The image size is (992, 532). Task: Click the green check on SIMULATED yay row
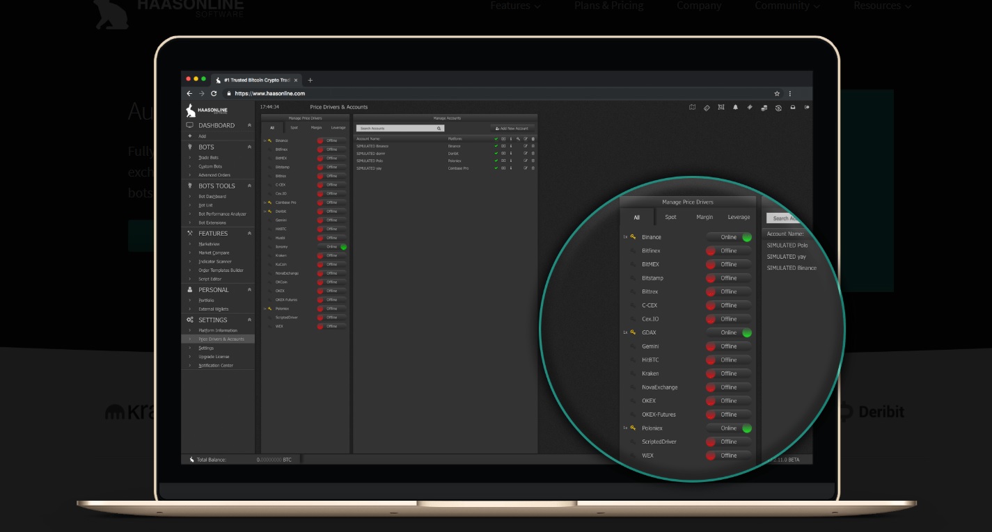tap(496, 168)
